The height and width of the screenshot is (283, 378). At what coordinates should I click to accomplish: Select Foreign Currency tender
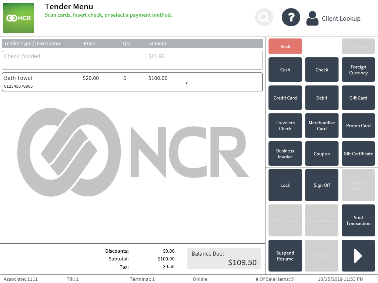click(x=358, y=70)
